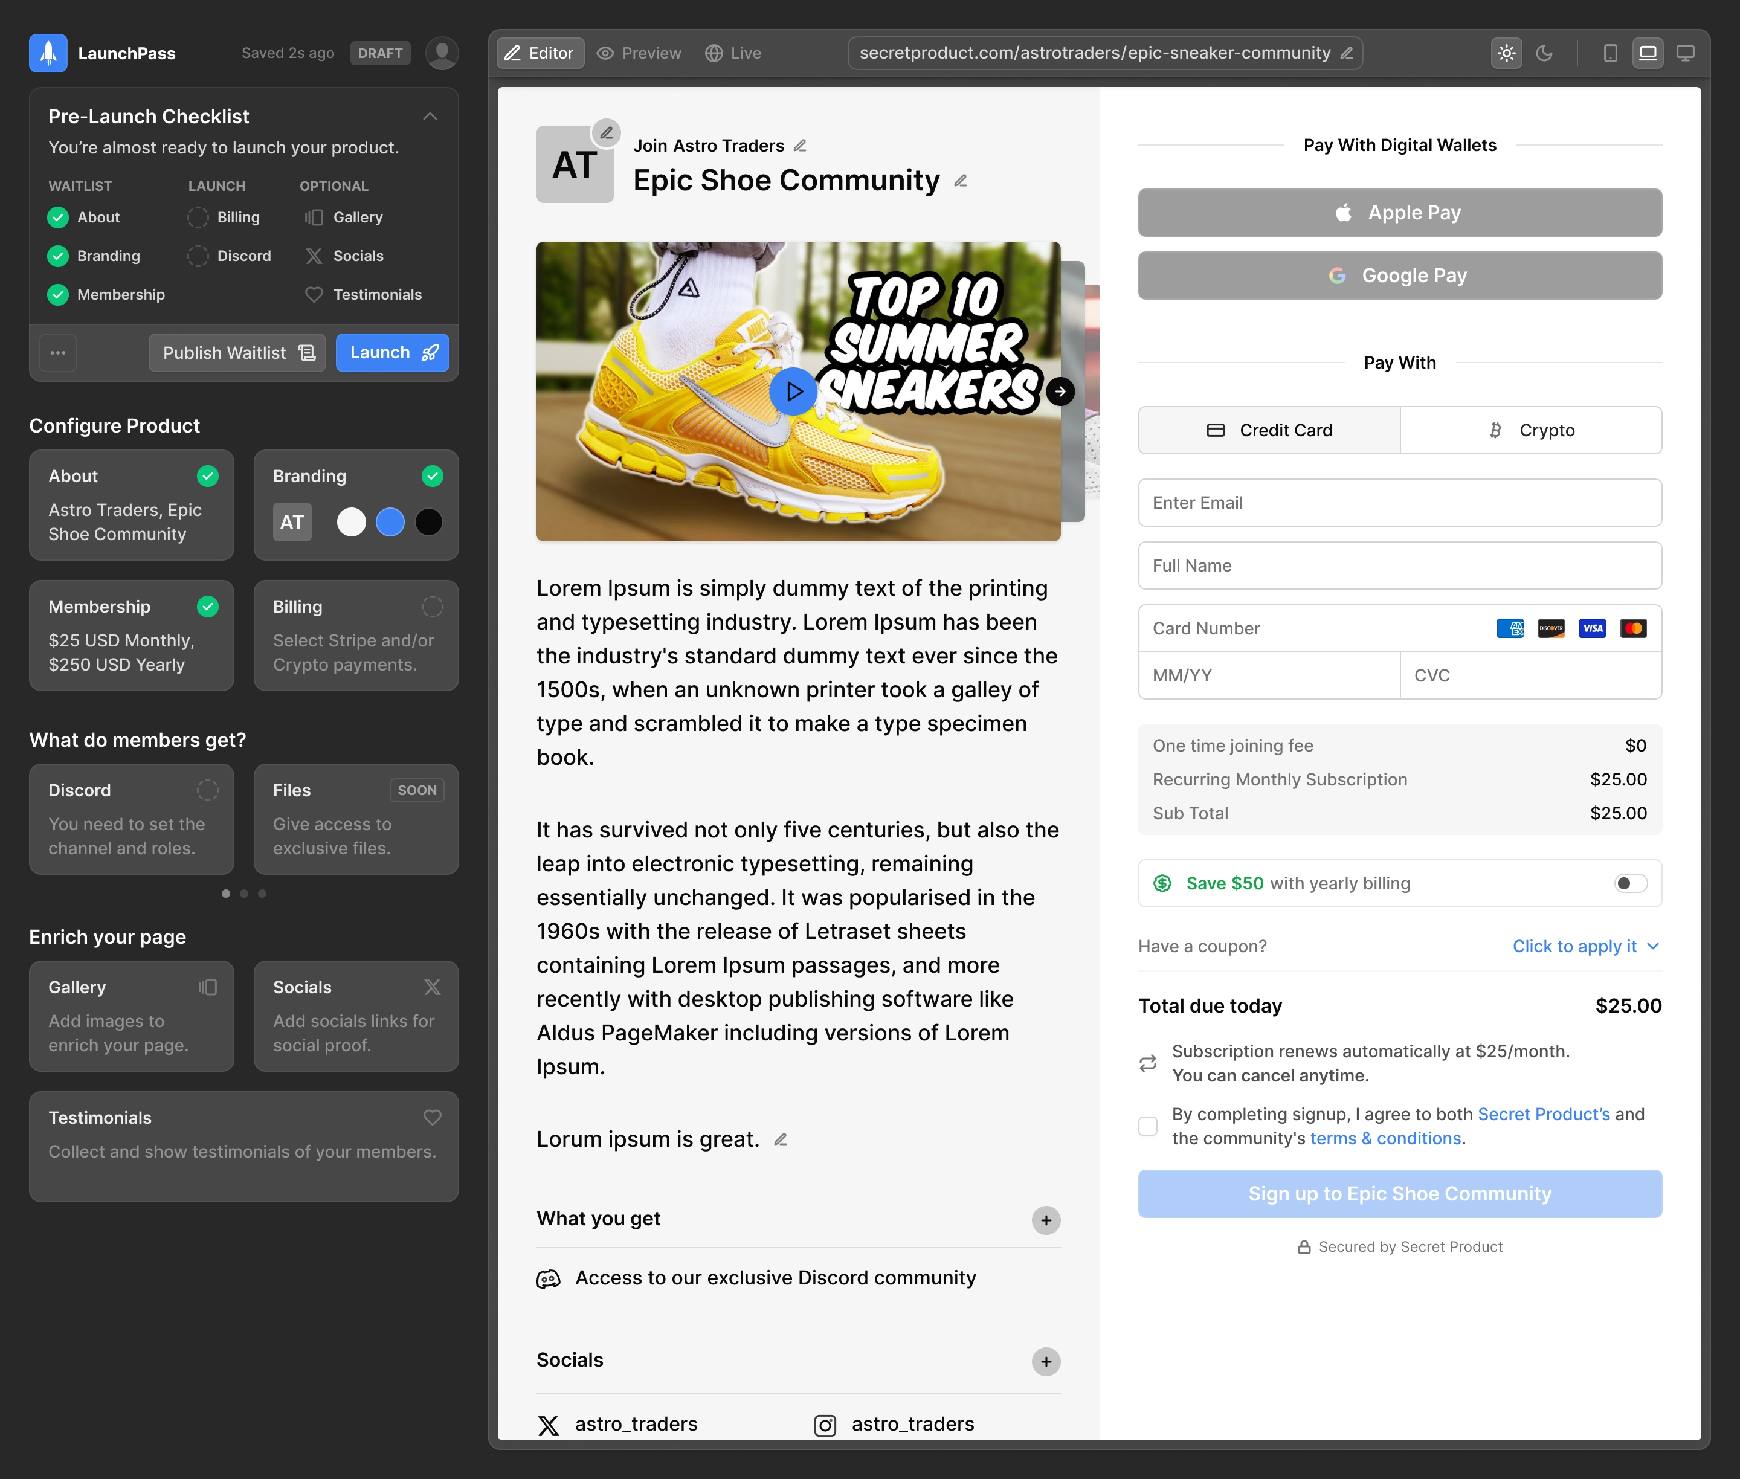1740x1479 pixels.
Task: Click status circle on Billing card
Action: [x=433, y=607]
